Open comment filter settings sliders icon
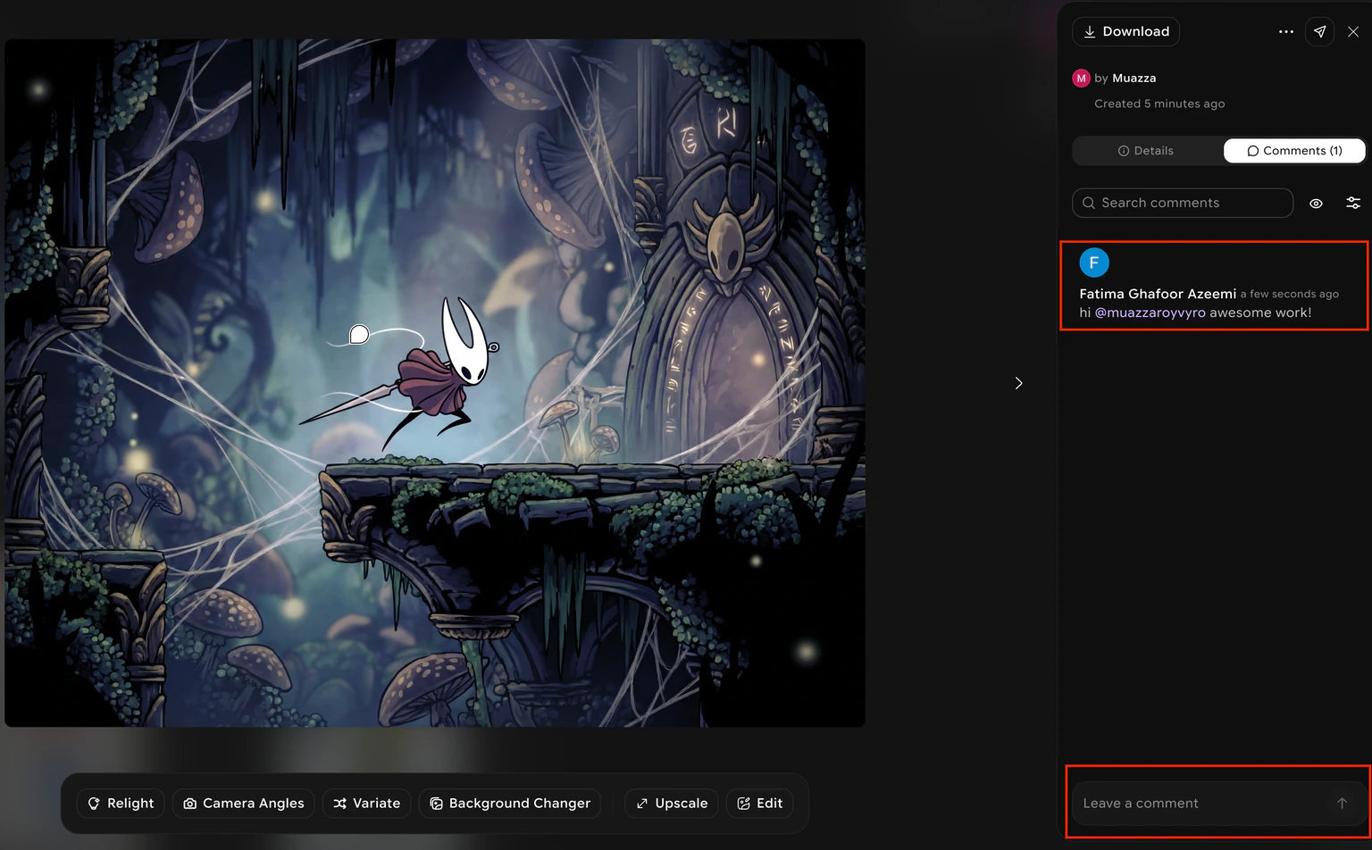The height and width of the screenshot is (850, 1372). click(1353, 204)
